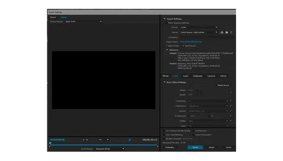Image resolution: width=283 pixels, height=161 pixels.
Task: Open the Fit zoom level dropdown
Action: click(103, 140)
